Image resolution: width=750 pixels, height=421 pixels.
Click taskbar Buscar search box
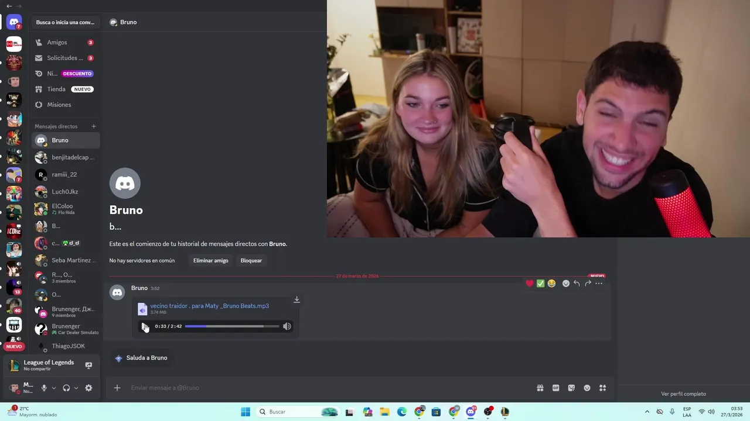pos(298,412)
